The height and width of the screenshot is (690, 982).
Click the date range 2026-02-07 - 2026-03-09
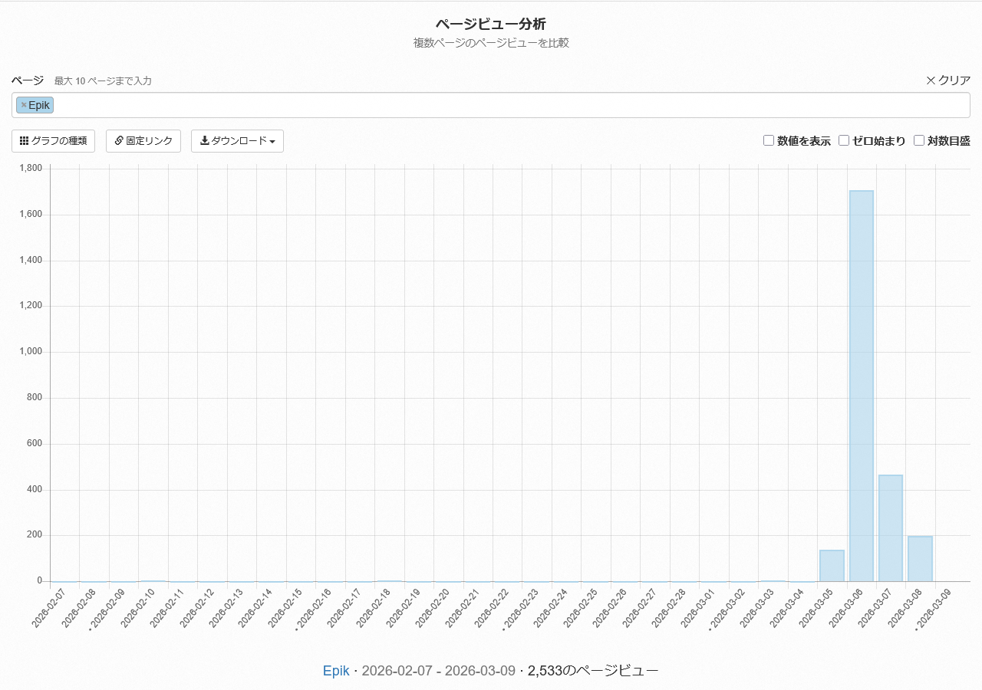point(438,671)
